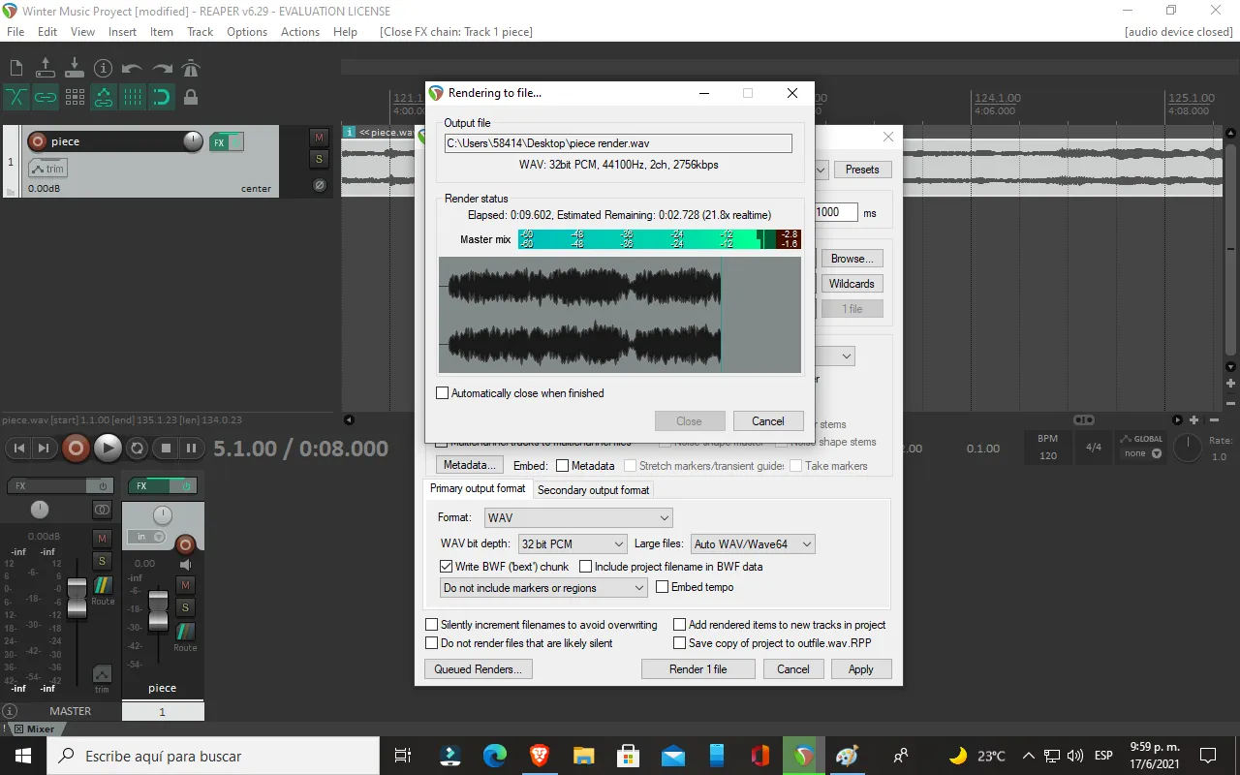Go to the start of the project
The width and height of the screenshot is (1240, 775).
point(18,448)
